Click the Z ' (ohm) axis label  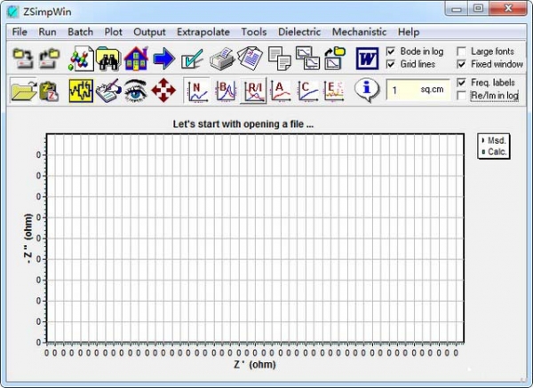click(255, 365)
